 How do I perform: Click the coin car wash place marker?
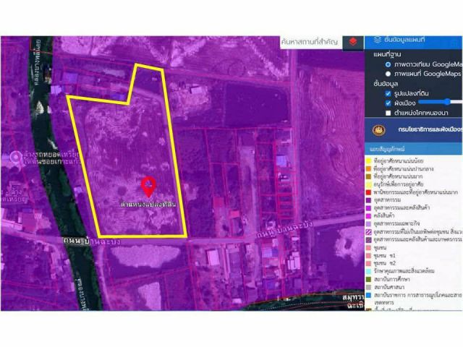[16, 157]
